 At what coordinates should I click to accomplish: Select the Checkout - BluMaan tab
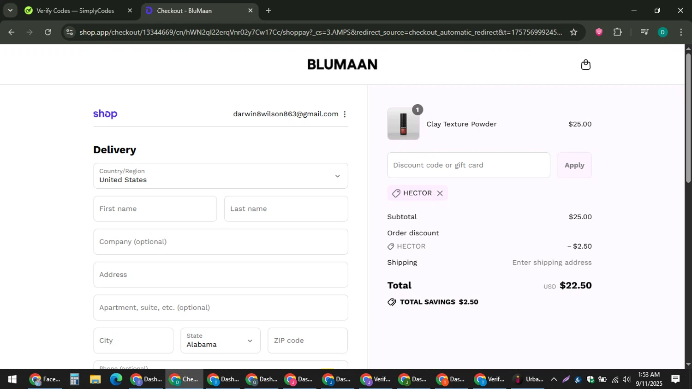[x=185, y=11]
